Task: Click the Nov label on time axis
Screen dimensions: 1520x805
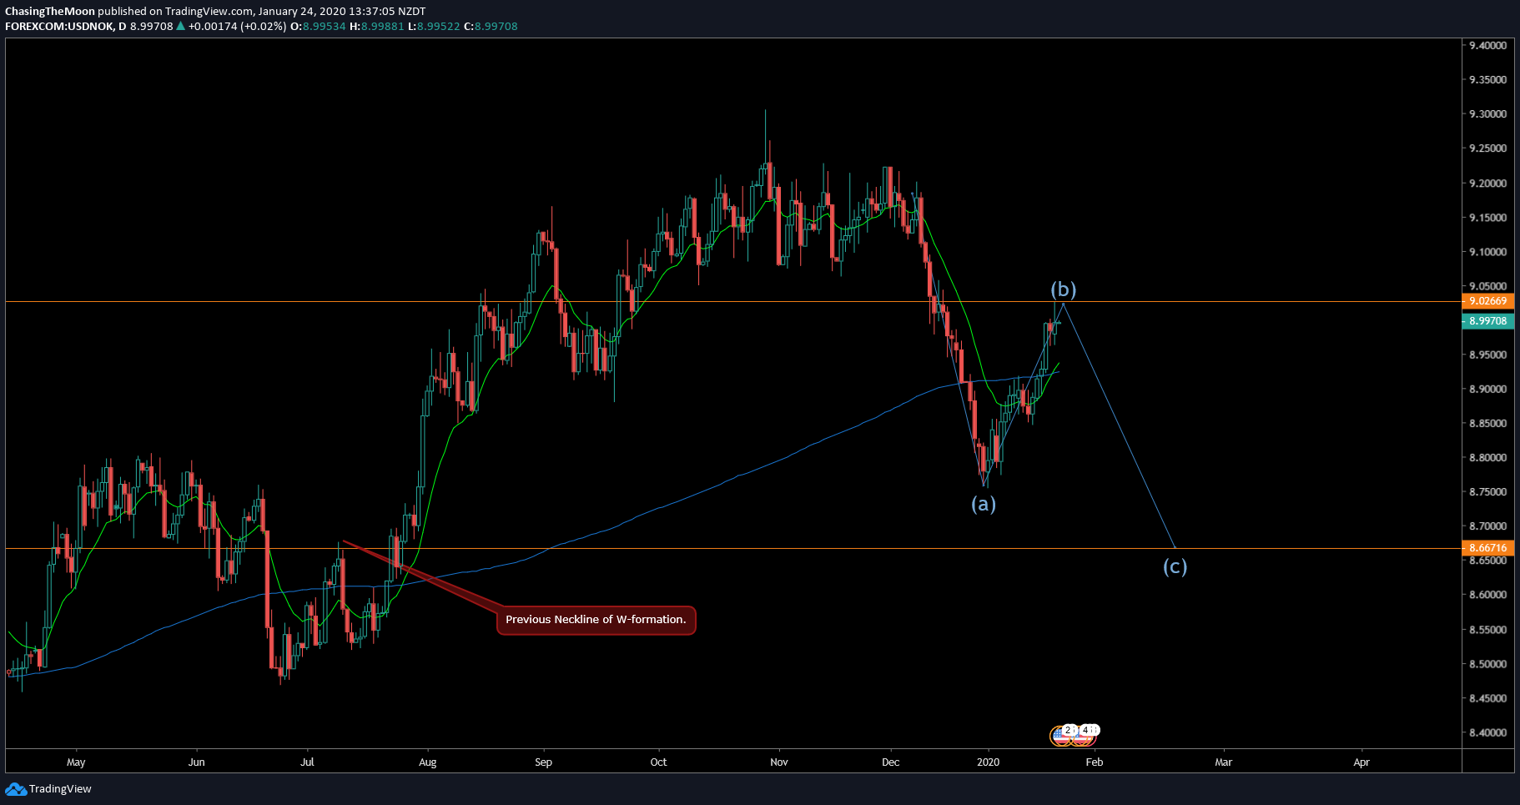Action: click(778, 762)
